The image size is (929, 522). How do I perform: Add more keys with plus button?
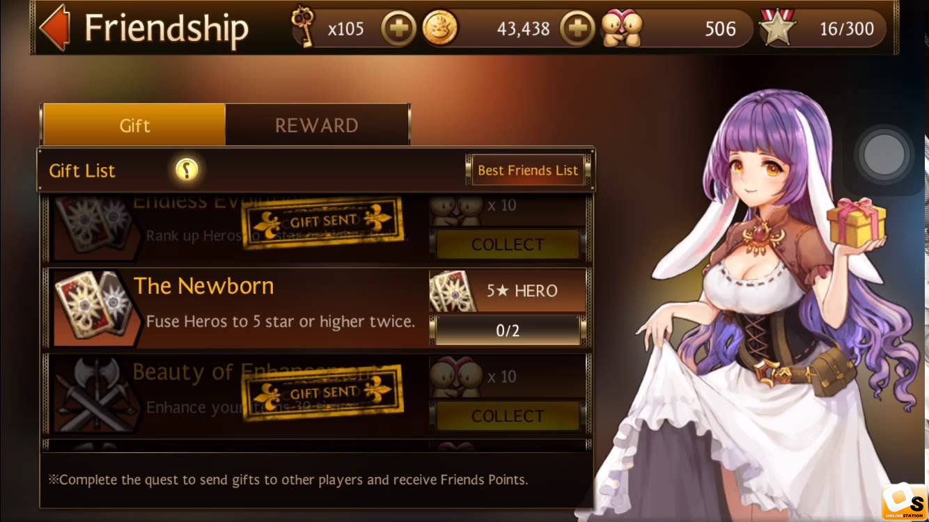click(398, 29)
